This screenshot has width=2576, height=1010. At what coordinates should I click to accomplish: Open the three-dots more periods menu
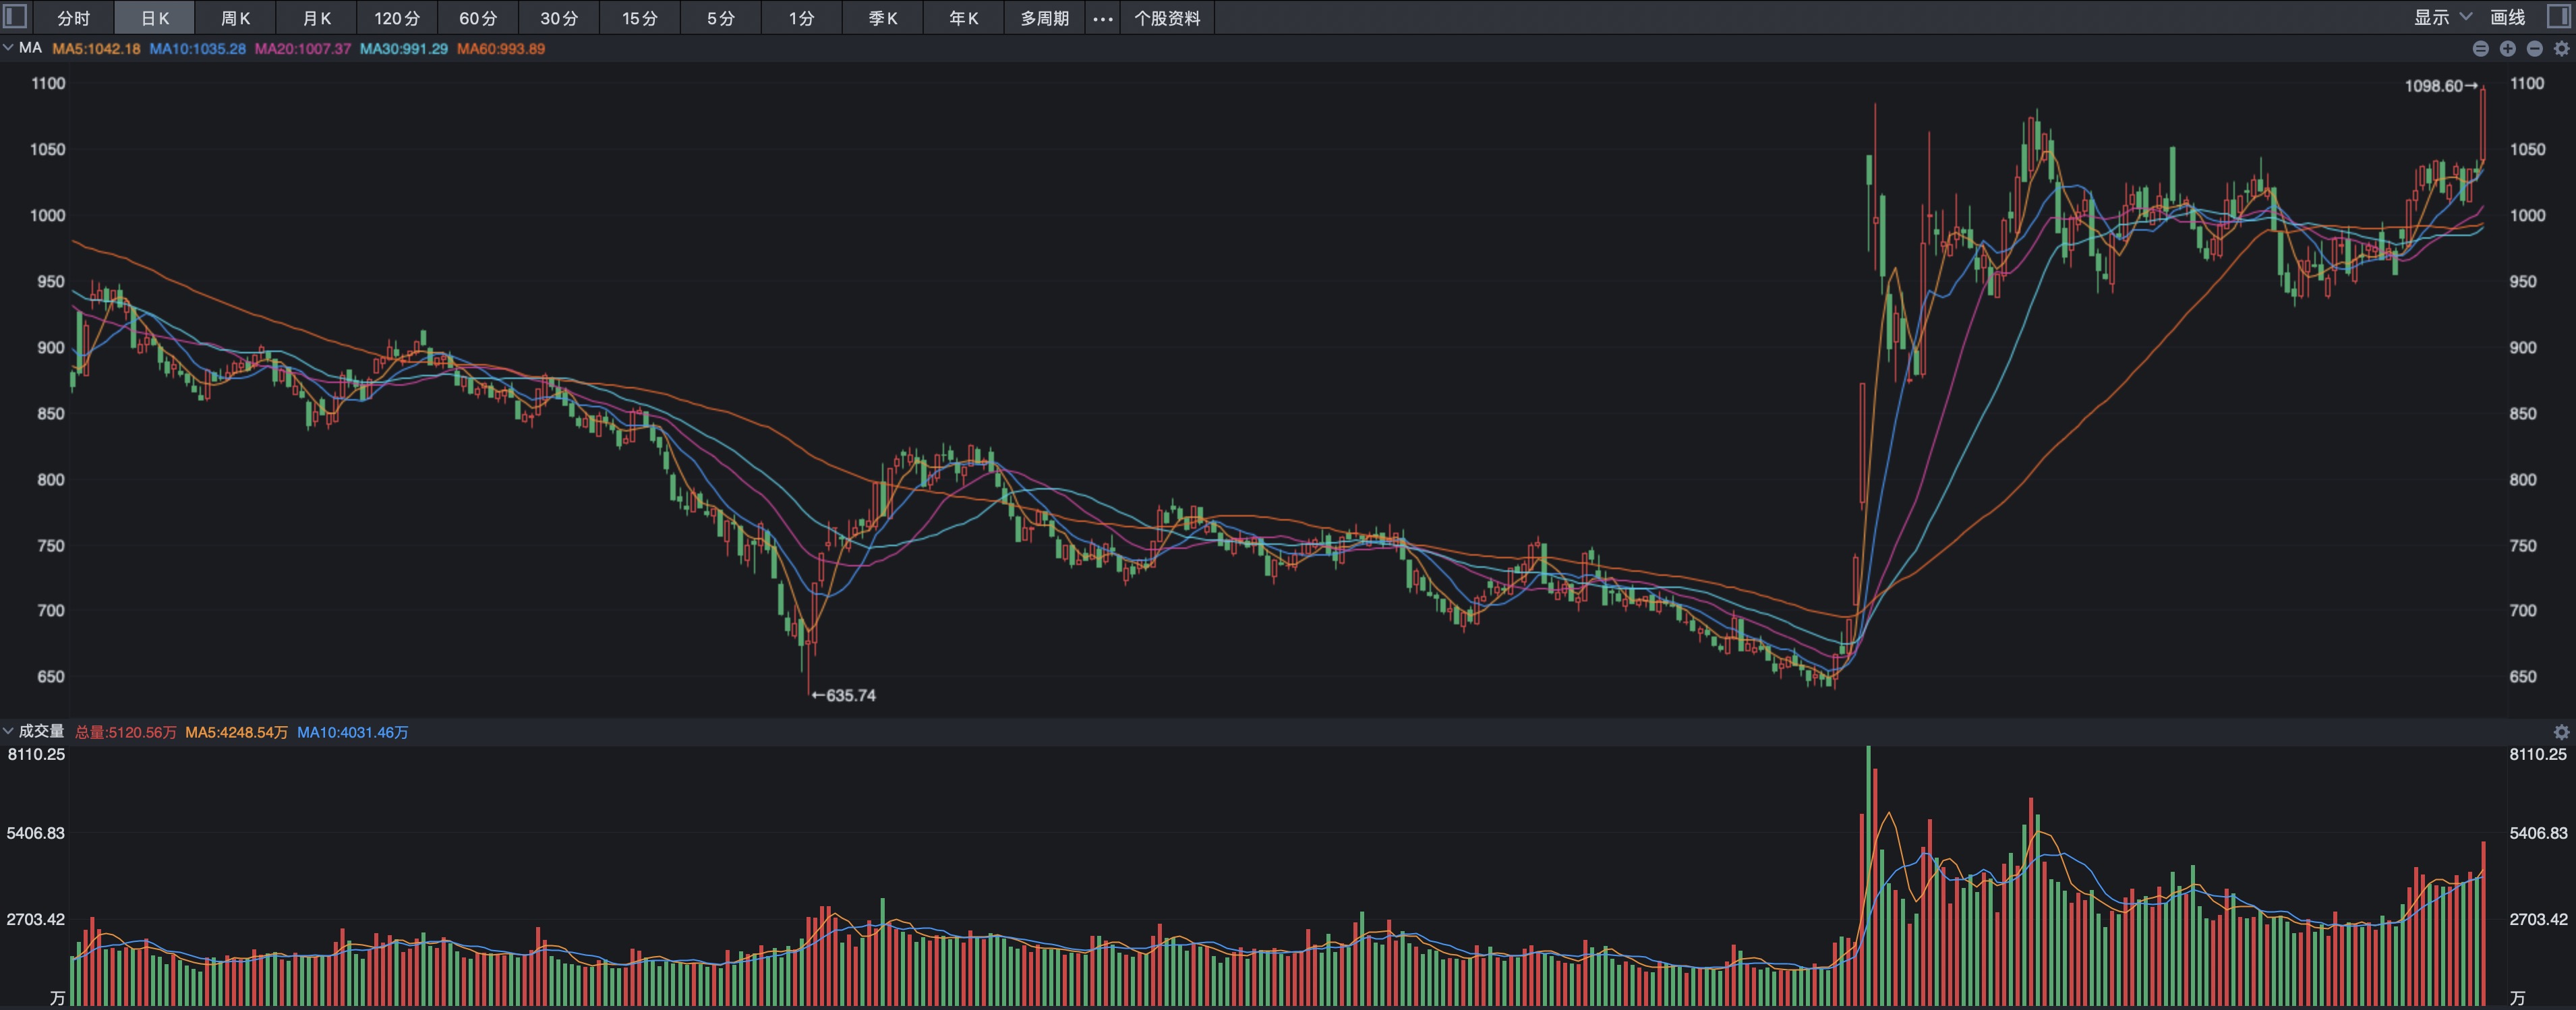pyautogui.click(x=1102, y=18)
